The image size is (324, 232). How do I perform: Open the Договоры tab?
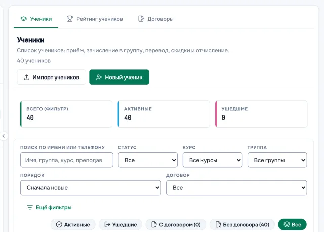(x=156, y=19)
